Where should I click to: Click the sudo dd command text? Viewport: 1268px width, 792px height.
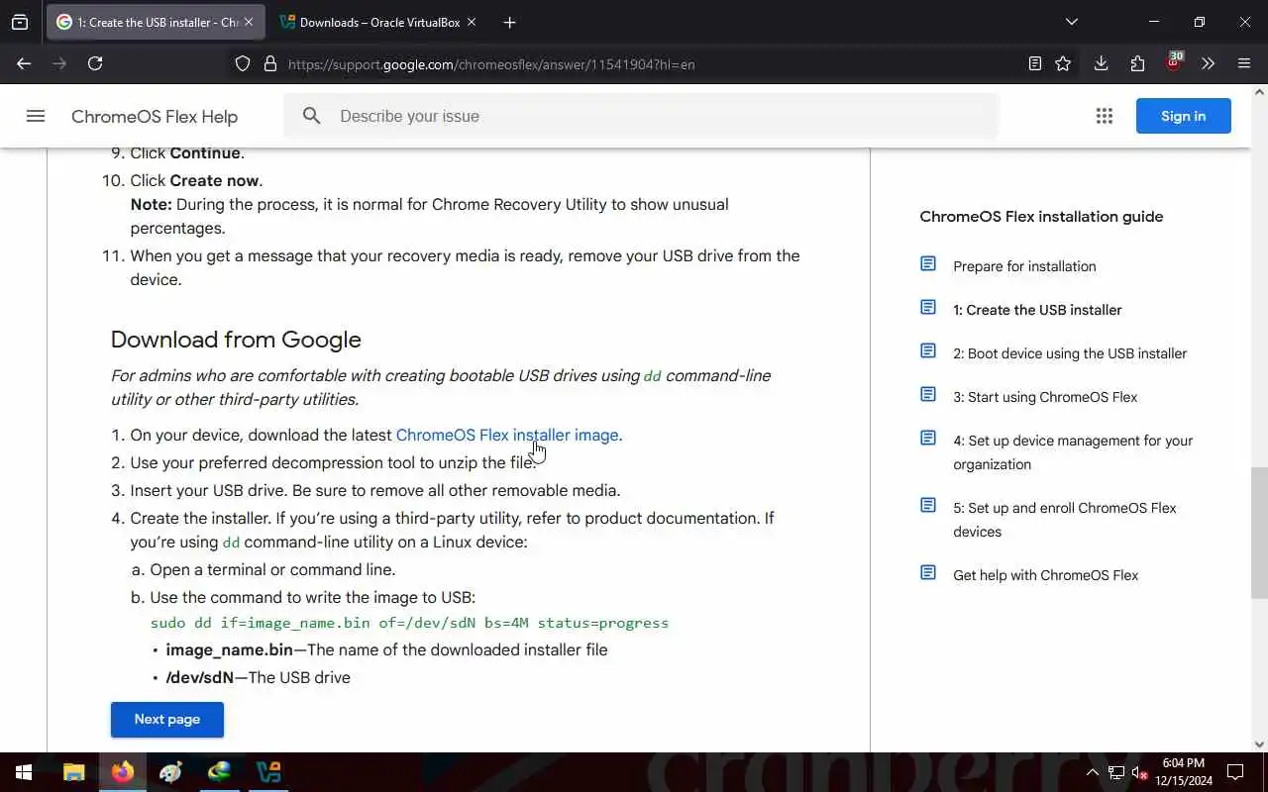coord(409,623)
